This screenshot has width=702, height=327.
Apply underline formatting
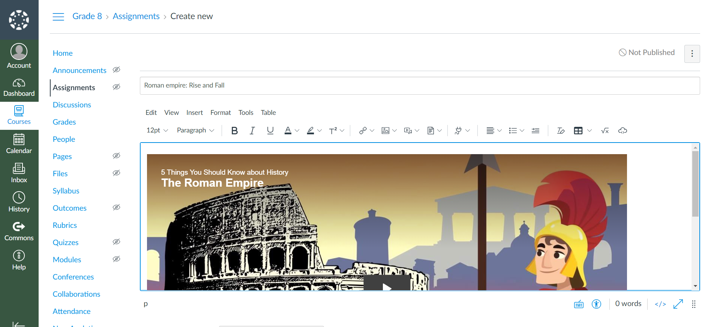[x=270, y=131]
